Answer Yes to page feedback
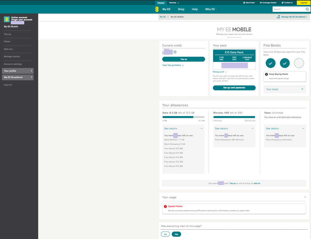Viewport: 311px width, 239px height. pos(176,234)
